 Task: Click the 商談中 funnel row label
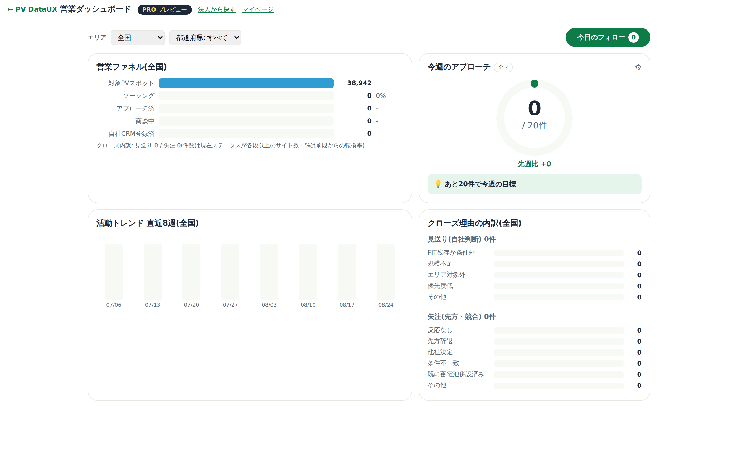(145, 121)
